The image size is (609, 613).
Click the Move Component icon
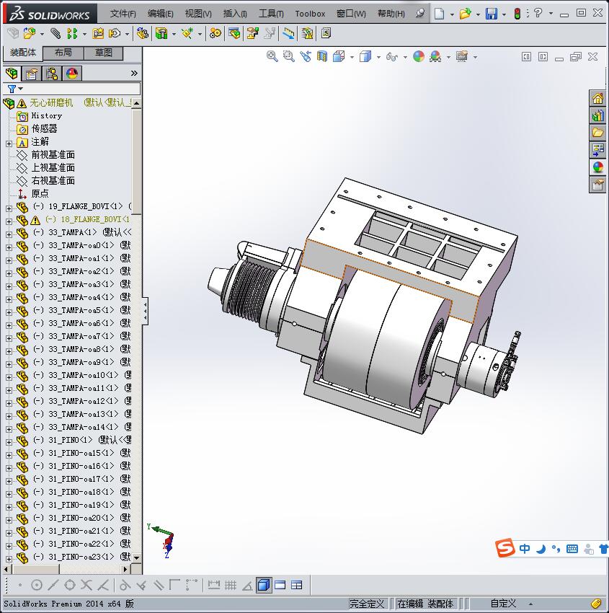(115, 34)
